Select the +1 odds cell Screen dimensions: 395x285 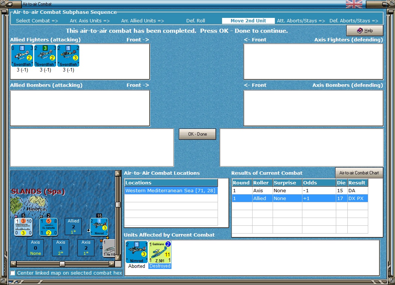pyautogui.click(x=319, y=199)
